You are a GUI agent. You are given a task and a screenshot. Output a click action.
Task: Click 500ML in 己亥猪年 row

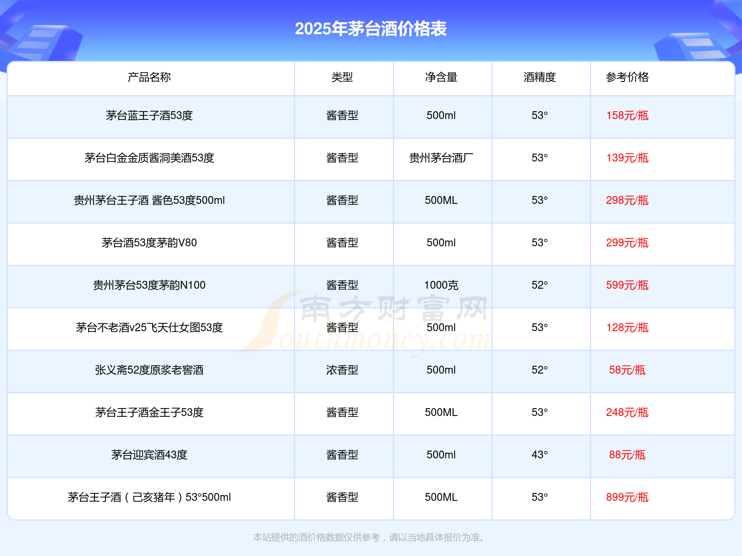[x=441, y=497]
